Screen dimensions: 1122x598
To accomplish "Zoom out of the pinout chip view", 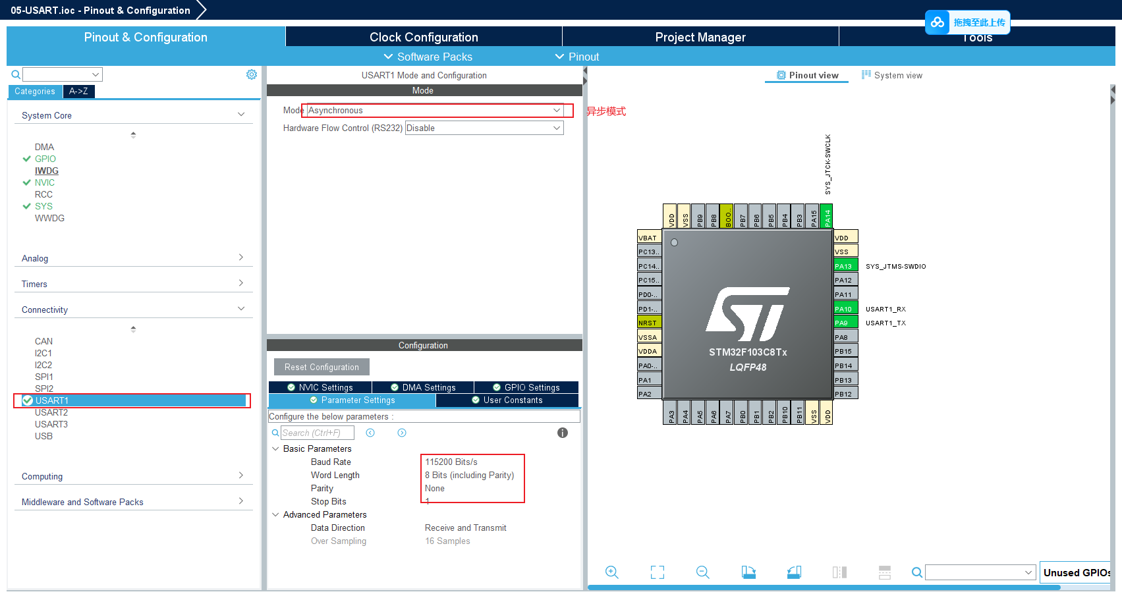I will coord(702,572).
